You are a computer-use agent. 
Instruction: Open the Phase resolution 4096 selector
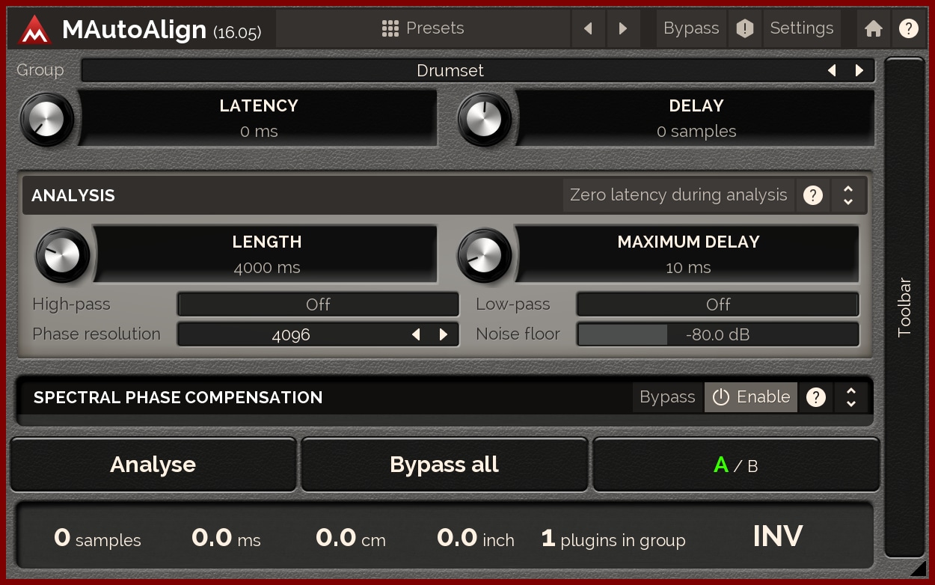(318, 334)
